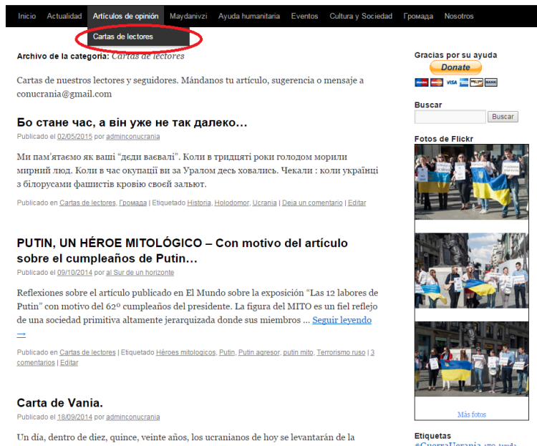The image size is (537, 446).
Task: Click the Buscar search button
Action: click(503, 117)
